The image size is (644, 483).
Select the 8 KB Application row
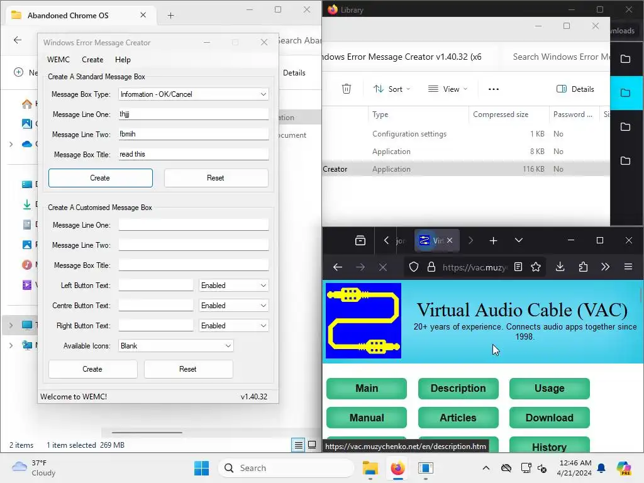(x=466, y=152)
